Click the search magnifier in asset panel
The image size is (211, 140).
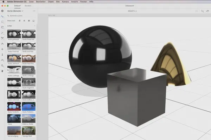8,16
